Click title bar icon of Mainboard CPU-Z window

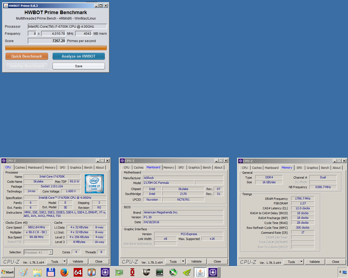122,161
